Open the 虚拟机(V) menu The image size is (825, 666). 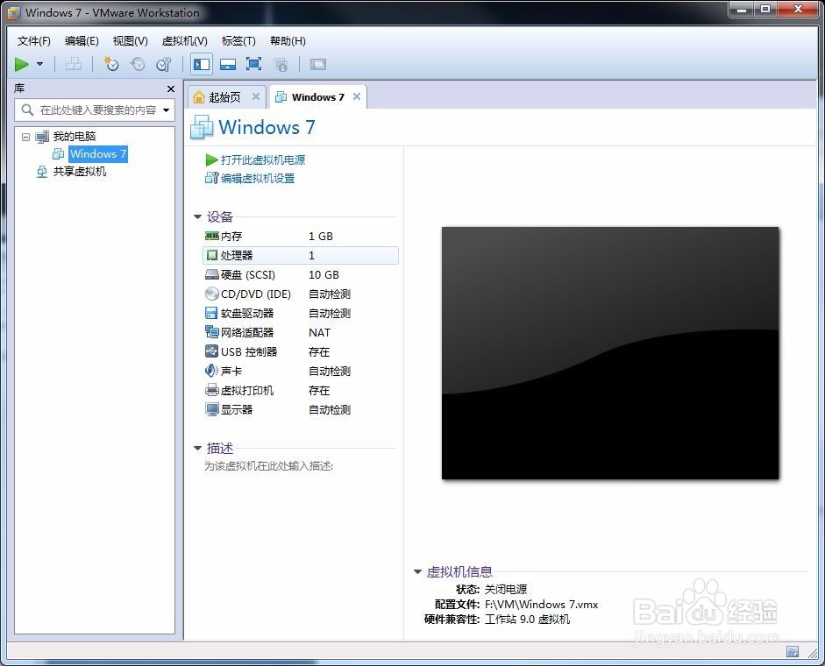tap(185, 41)
